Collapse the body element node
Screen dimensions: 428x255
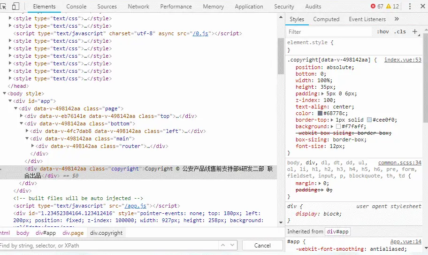[x=4, y=93]
